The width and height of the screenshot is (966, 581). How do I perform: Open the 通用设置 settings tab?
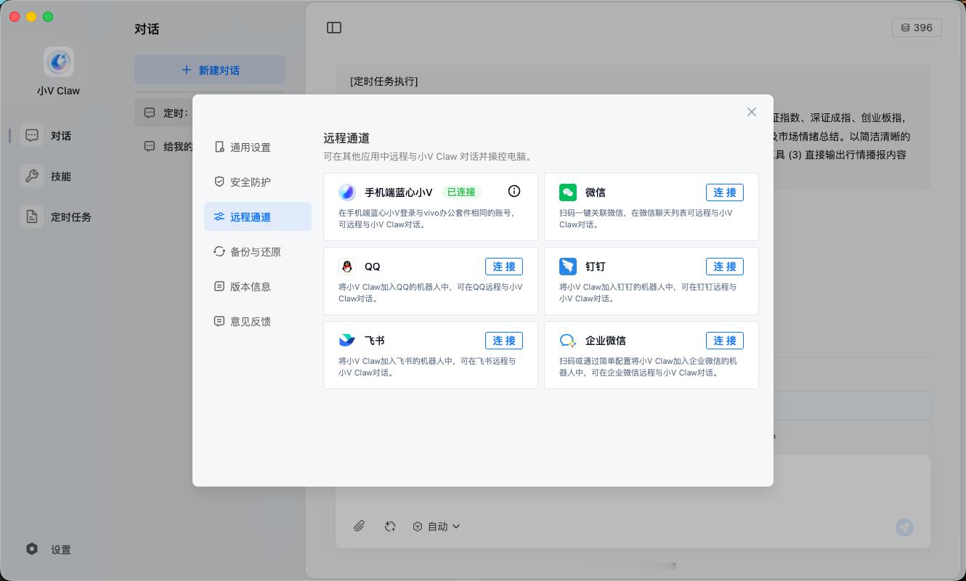pos(258,147)
